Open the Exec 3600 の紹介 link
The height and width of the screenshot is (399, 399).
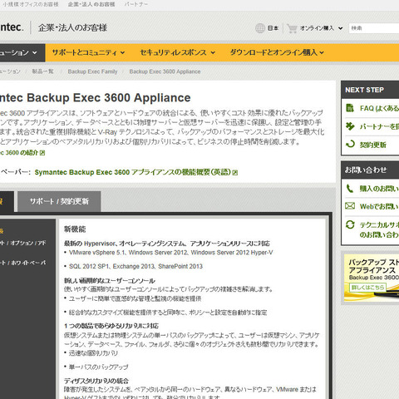click(x=19, y=153)
